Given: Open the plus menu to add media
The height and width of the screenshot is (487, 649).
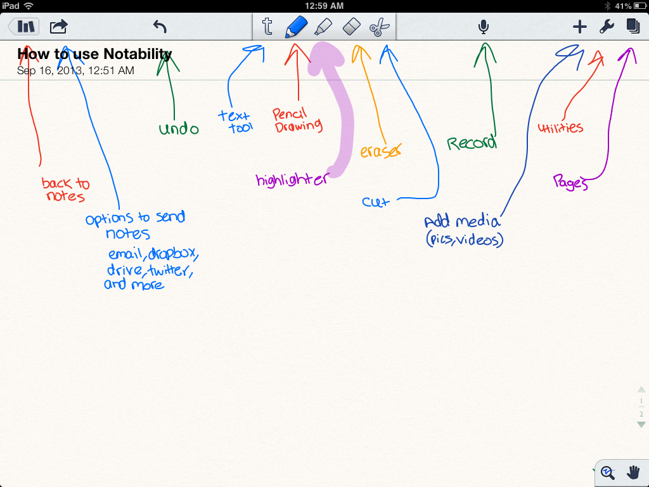Looking at the screenshot, I should coord(579,27).
